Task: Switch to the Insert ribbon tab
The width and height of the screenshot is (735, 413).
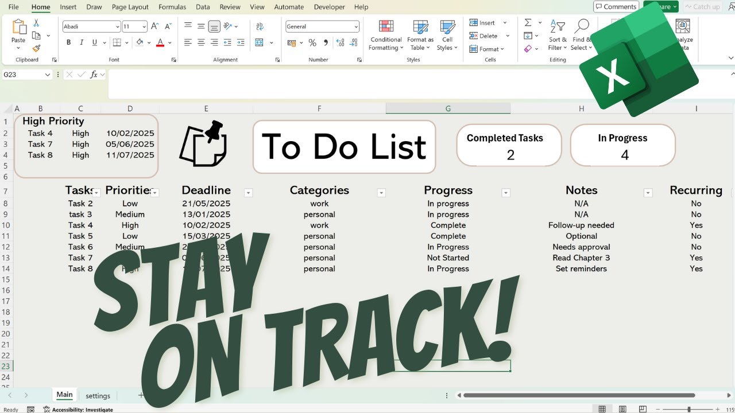Action: 68,7
